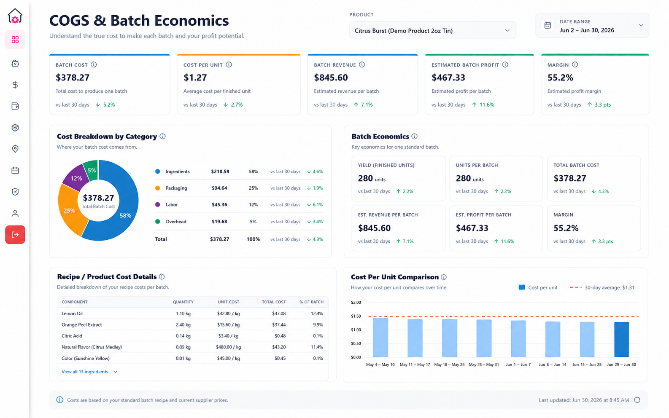Viewport: 669px width, 418px height.
Task: Click the % OF BATCH column header
Action: pyautogui.click(x=311, y=302)
